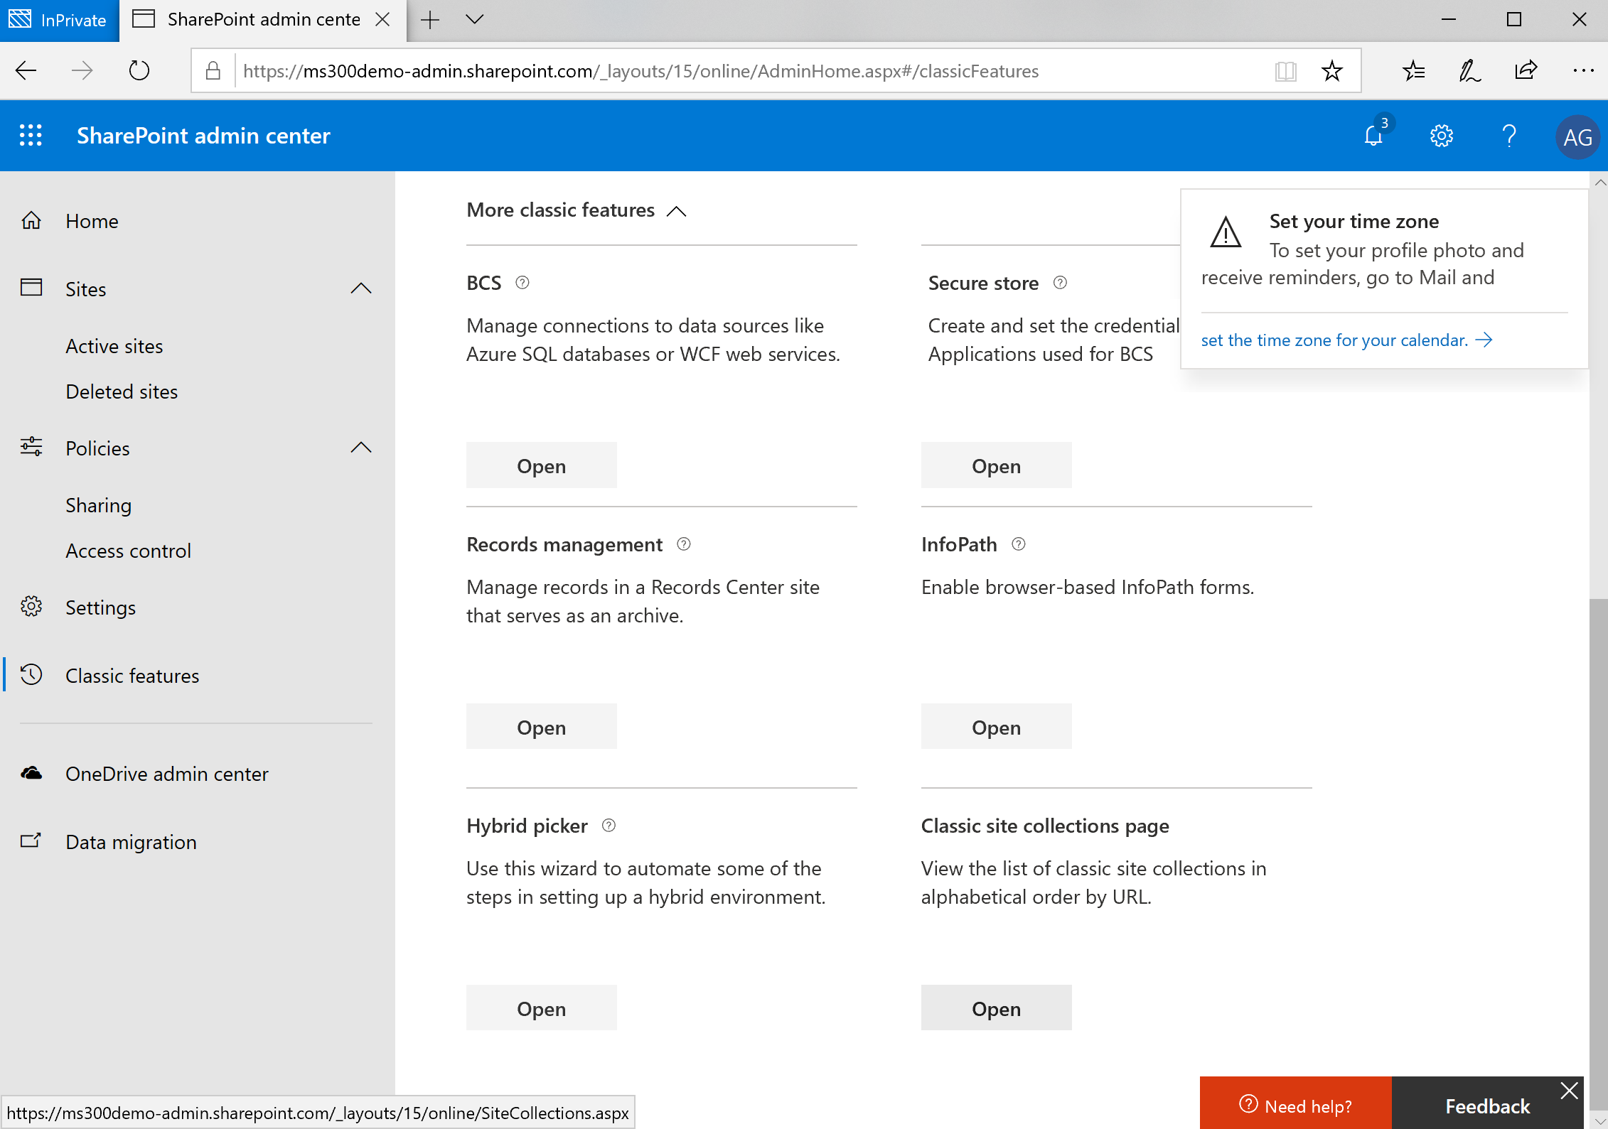Click the Hybrid picker info icon

pos(609,826)
